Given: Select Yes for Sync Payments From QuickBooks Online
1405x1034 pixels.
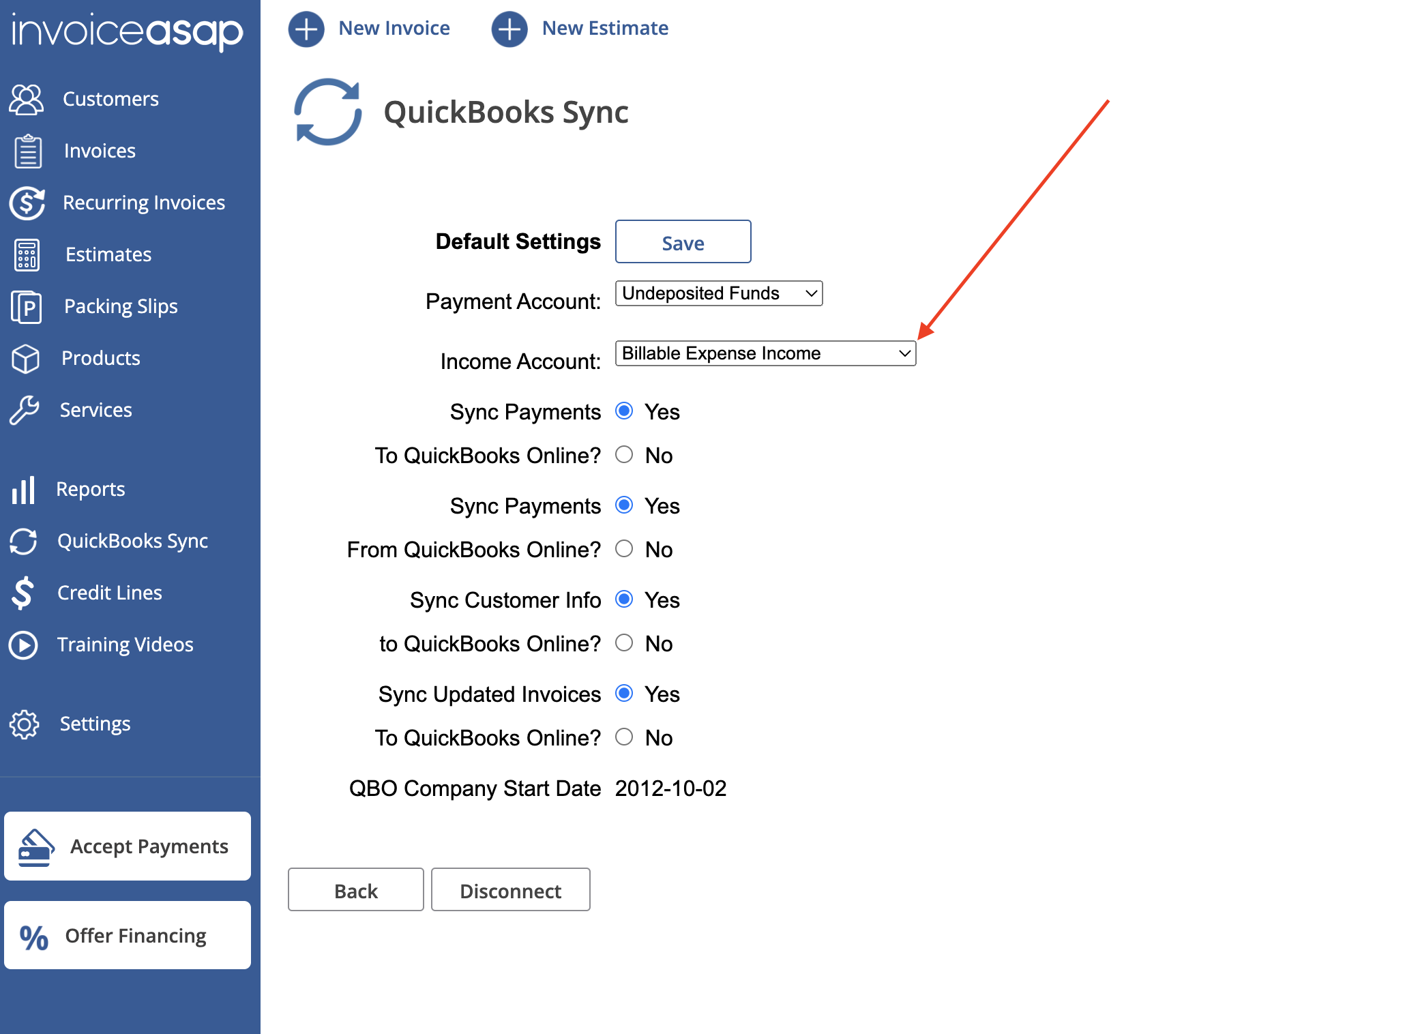Looking at the screenshot, I should 624,505.
